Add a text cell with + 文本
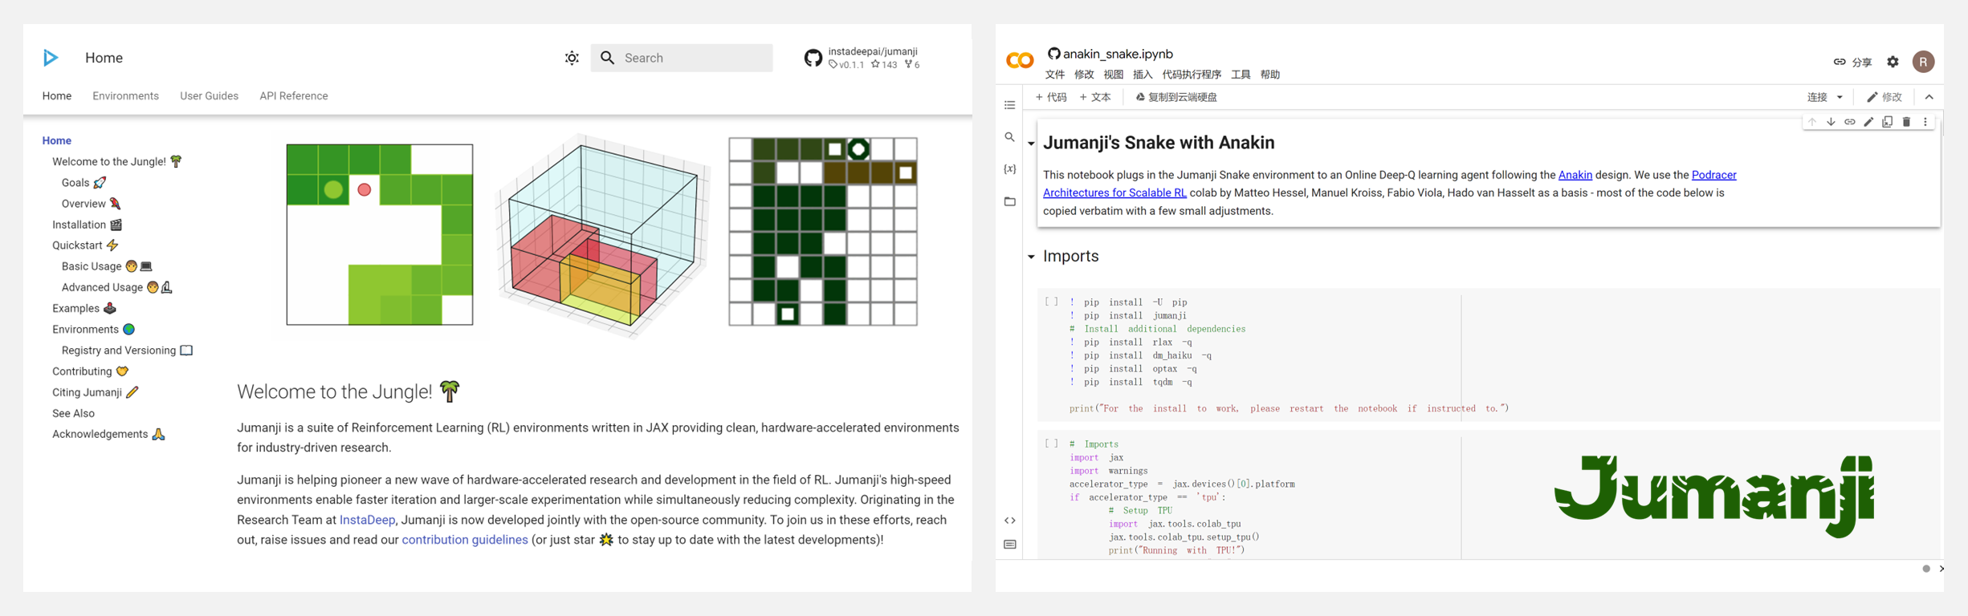 (1095, 97)
